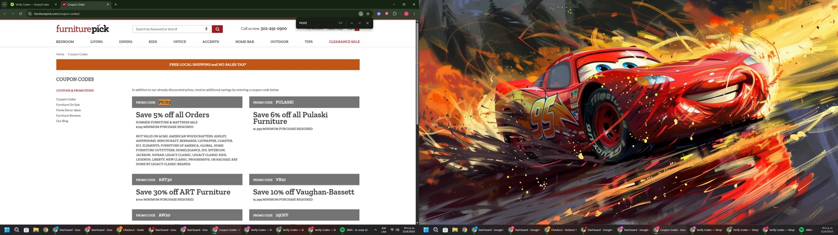
Task: Open the ACCENTS navigation menu
Action: [211, 42]
